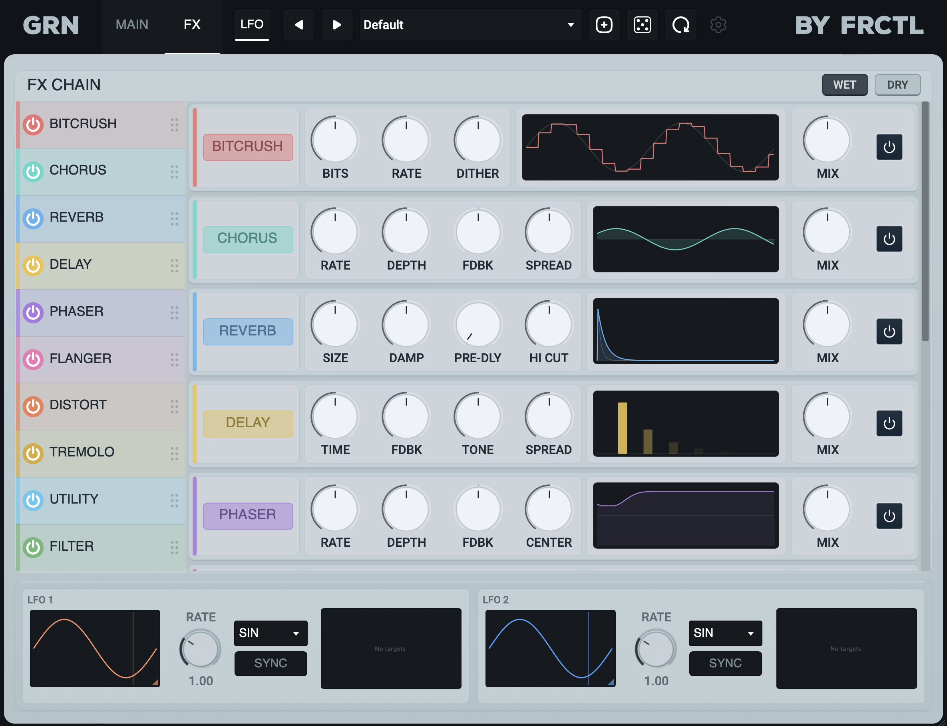947x726 pixels.
Task: Click the FX chain vertical scrollbar
Action: click(925, 221)
